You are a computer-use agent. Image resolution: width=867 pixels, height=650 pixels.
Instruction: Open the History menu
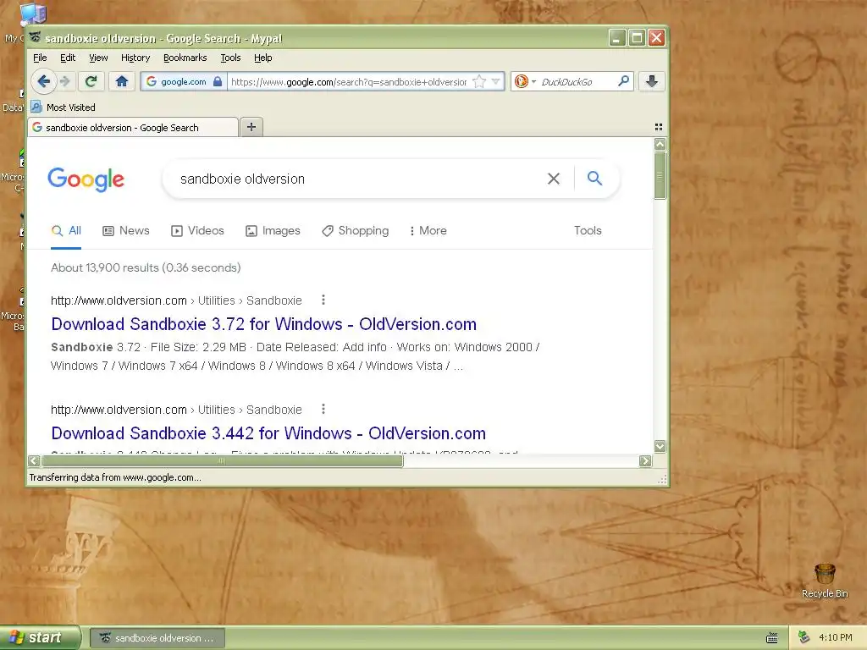(x=135, y=58)
